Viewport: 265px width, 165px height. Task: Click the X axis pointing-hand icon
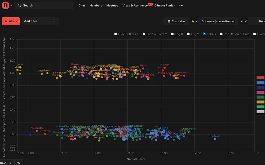pyautogui.click(x=242, y=21)
